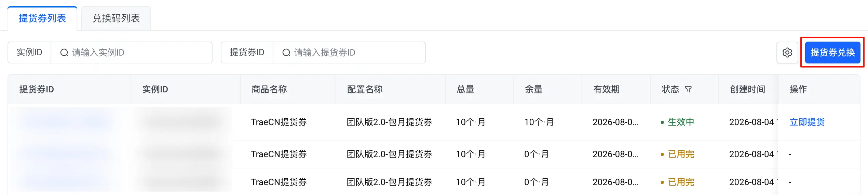
Task: Click 立即提货 link in first row
Action: pos(807,122)
